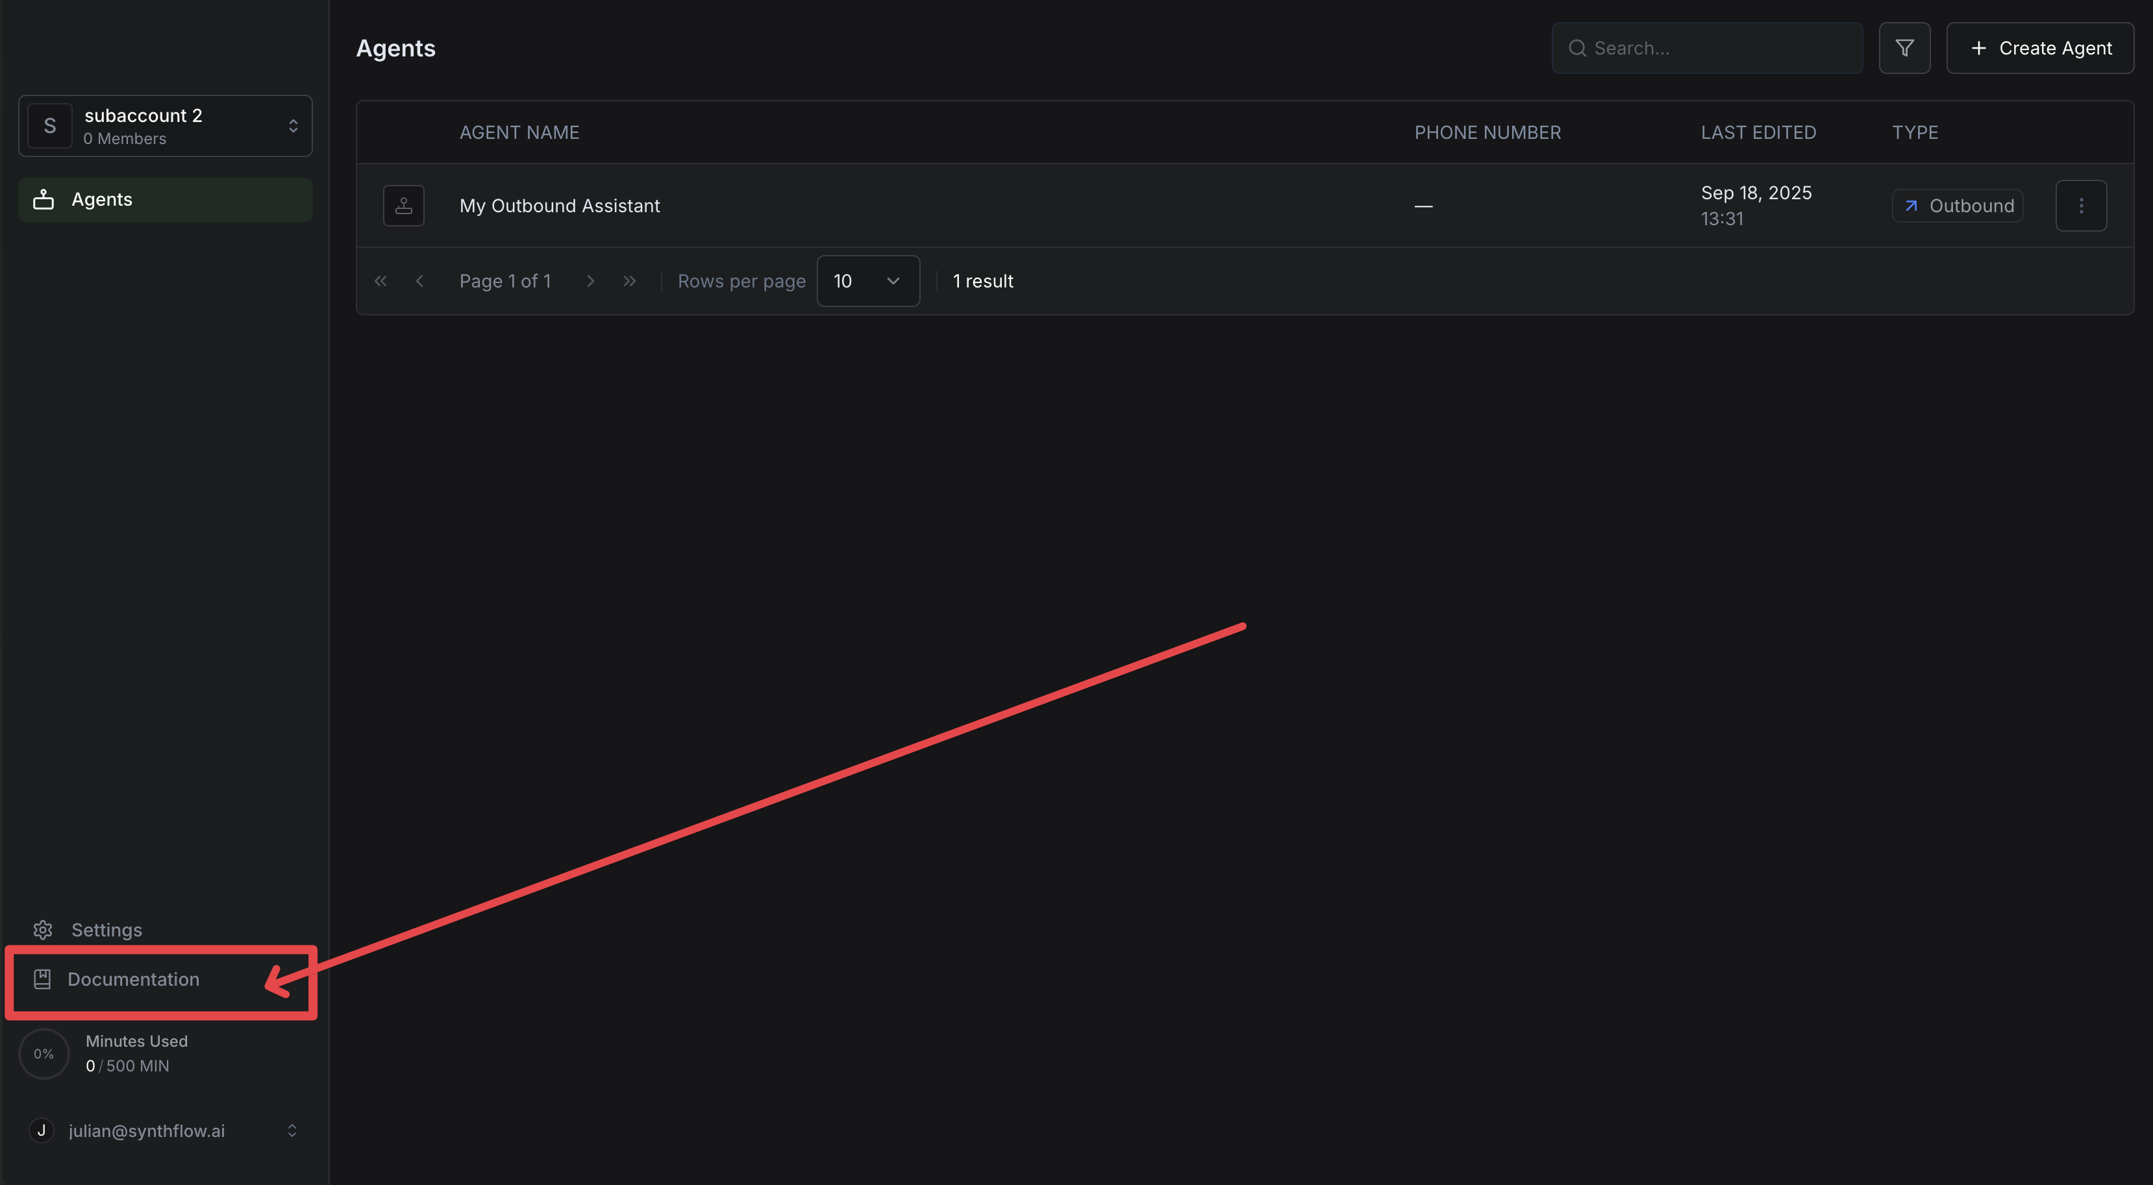The image size is (2153, 1185).
Task: Click the previous page chevron icon
Action: [x=419, y=280]
